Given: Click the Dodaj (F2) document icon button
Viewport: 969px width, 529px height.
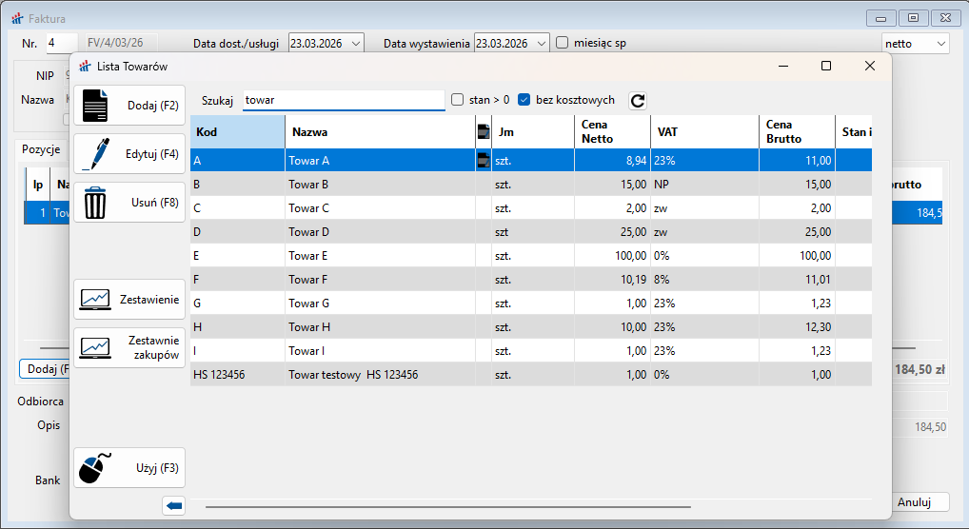Looking at the screenshot, I should pyautogui.click(x=129, y=105).
